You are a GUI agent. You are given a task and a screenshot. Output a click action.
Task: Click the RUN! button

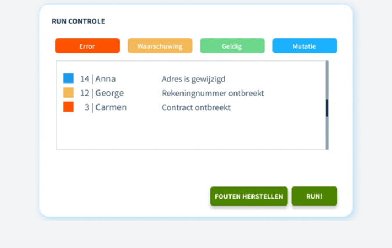coord(314,196)
